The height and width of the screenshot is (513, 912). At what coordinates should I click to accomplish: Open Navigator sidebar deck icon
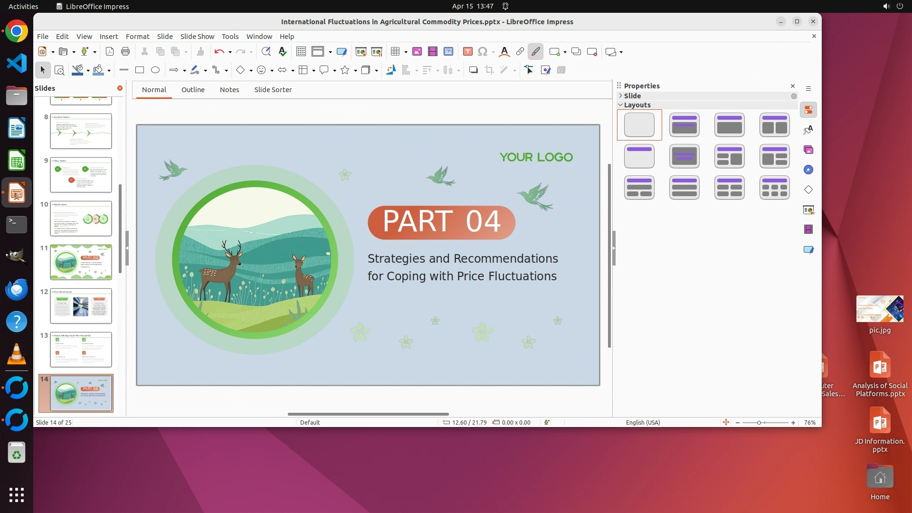click(x=808, y=170)
